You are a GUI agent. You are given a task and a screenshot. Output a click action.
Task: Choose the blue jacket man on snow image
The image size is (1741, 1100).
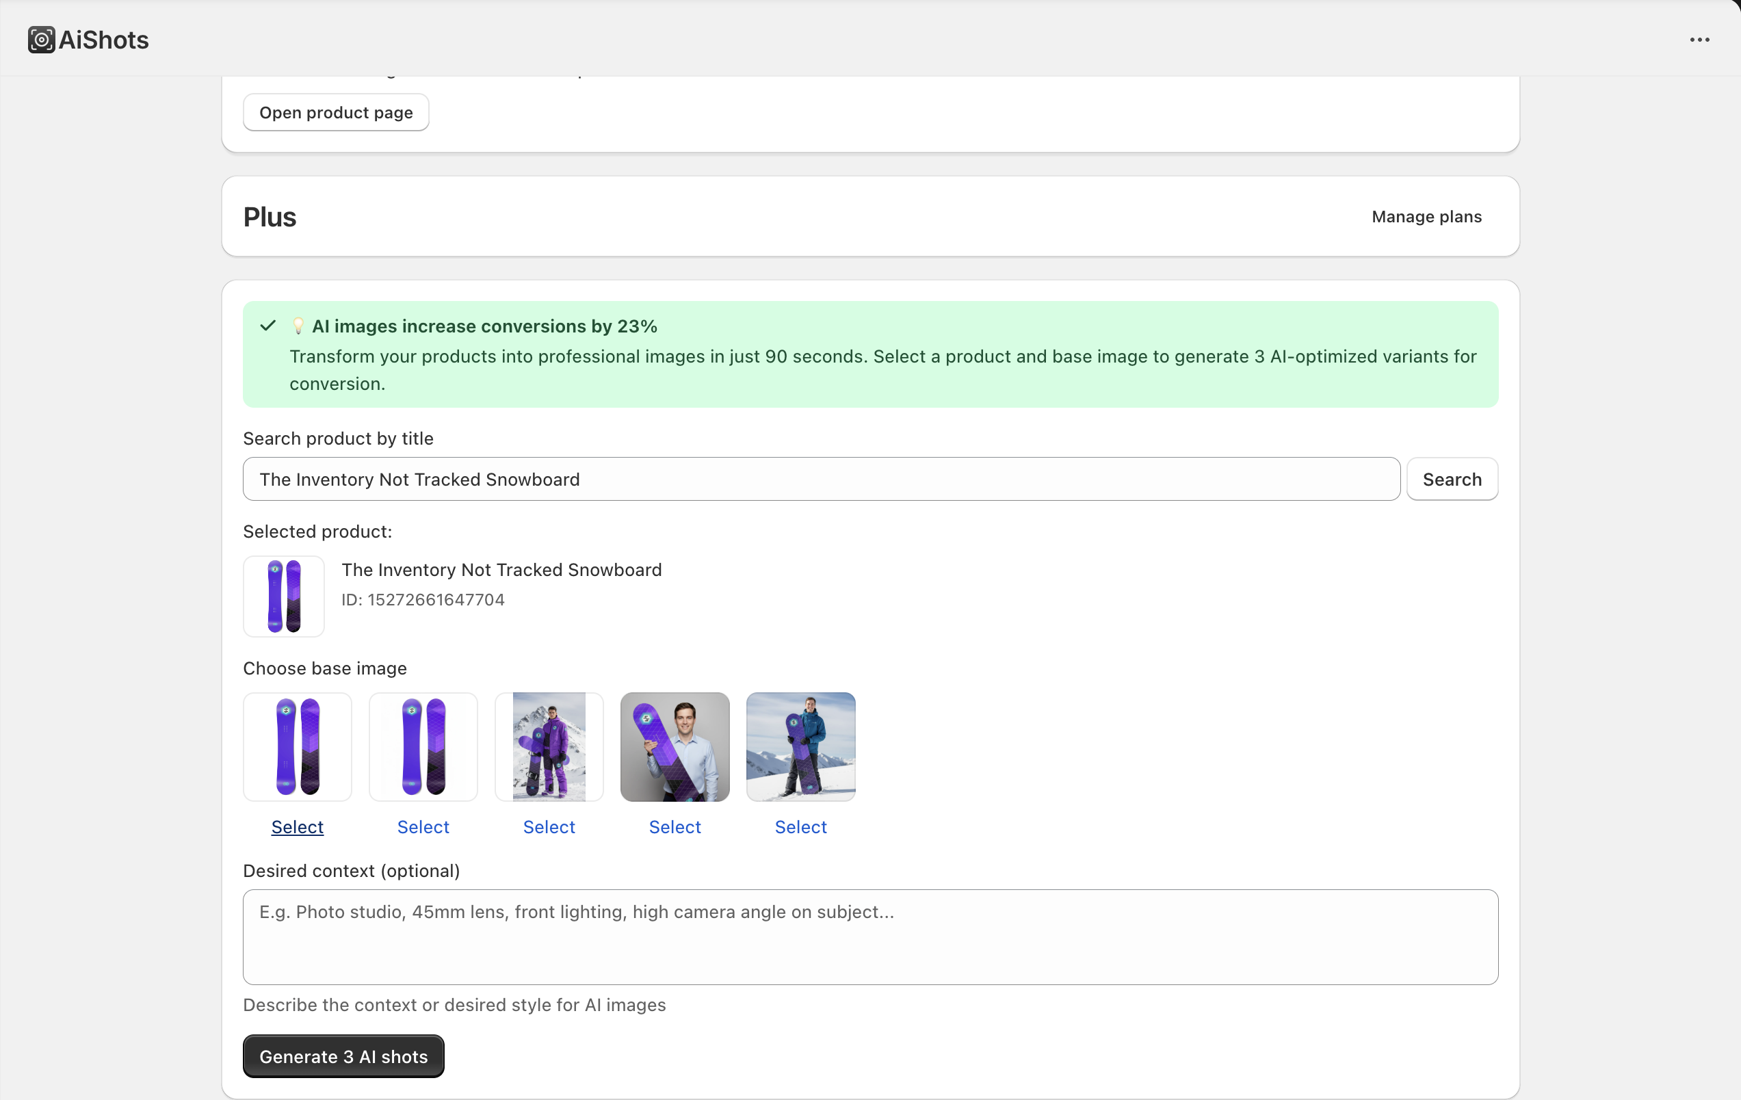pyautogui.click(x=800, y=746)
